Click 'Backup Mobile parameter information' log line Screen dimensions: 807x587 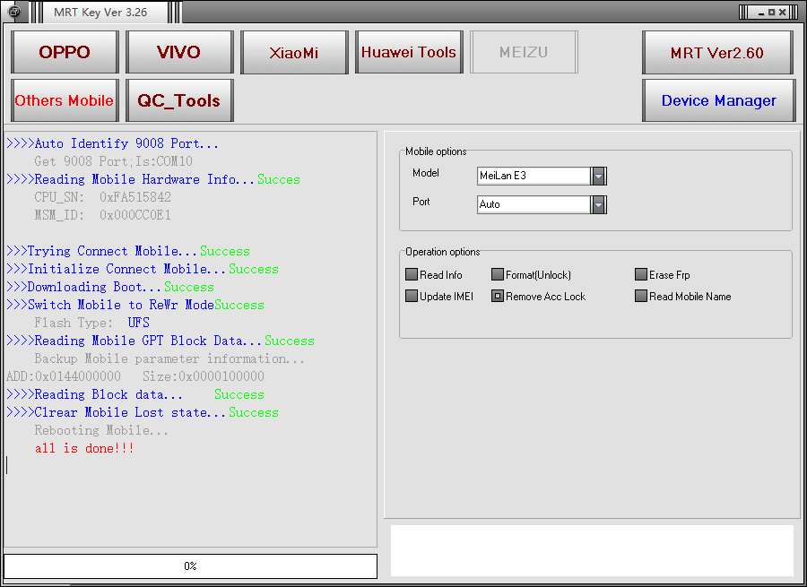[169, 358]
